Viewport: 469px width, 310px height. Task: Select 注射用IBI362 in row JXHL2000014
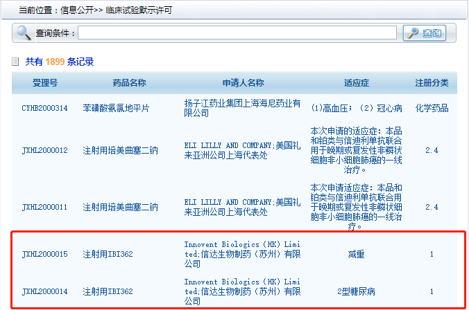pos(108,291)
